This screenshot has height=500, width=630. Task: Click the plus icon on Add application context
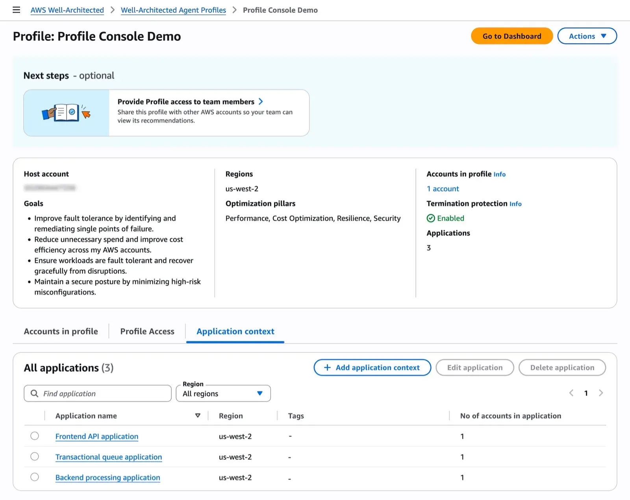pyautogui.click(x=327, y=367)
